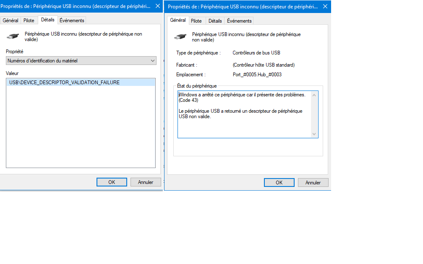Close the left properties window
The image size is (423, 264).
coord(157,6)
